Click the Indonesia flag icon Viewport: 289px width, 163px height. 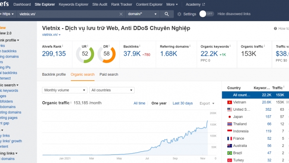229,131
